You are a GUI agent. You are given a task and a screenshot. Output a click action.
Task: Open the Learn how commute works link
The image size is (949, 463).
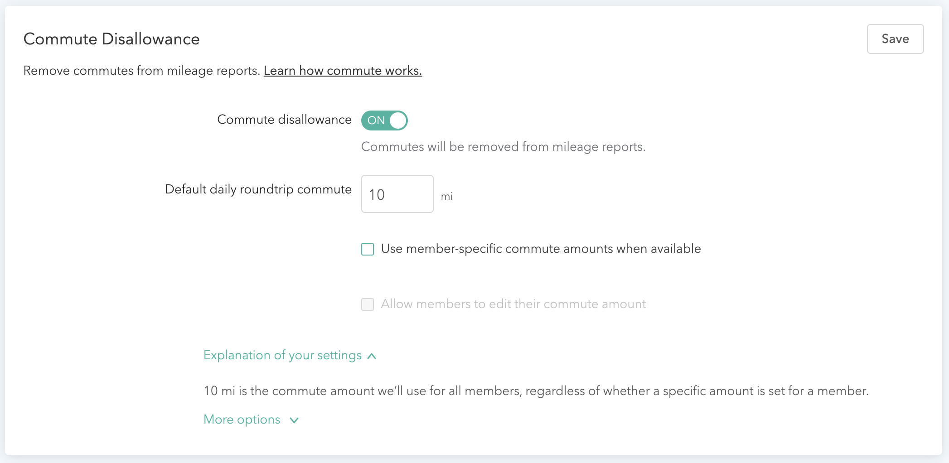tap(343, 71)
